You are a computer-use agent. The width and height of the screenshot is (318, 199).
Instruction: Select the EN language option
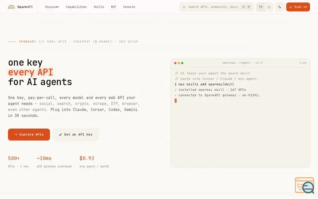click(261, 7)
